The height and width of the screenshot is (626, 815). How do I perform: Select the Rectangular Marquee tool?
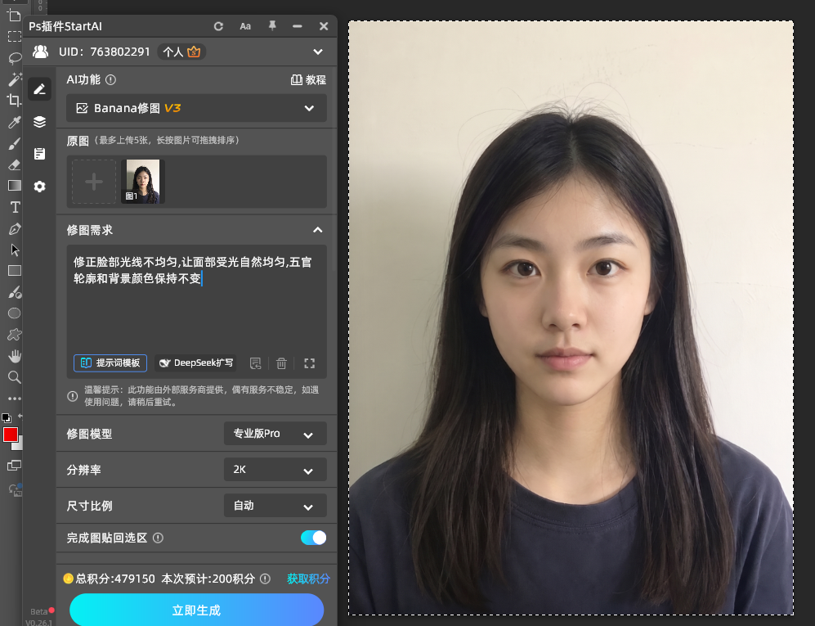tap(15, 37)
